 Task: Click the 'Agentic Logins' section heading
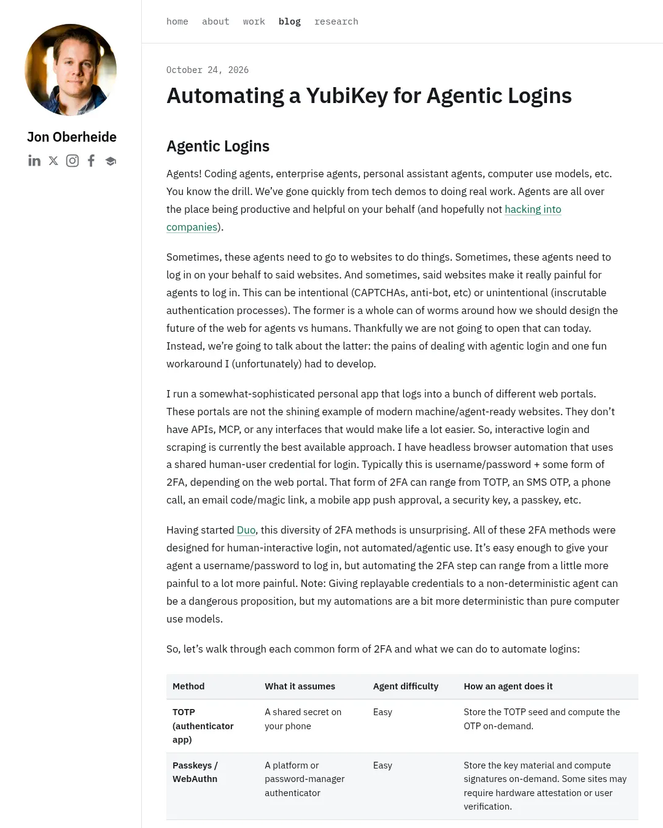click(218, 146)
